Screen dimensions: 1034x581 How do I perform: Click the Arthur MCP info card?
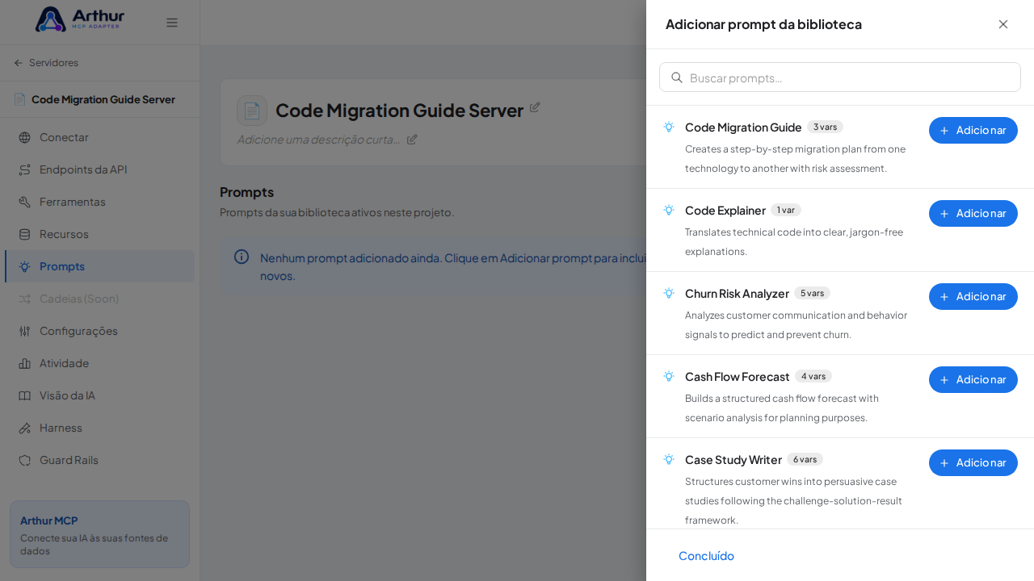(99, 534)
